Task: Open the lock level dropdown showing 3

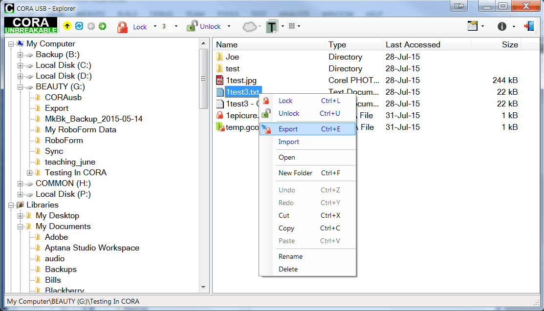Action: tap(176, 26)
